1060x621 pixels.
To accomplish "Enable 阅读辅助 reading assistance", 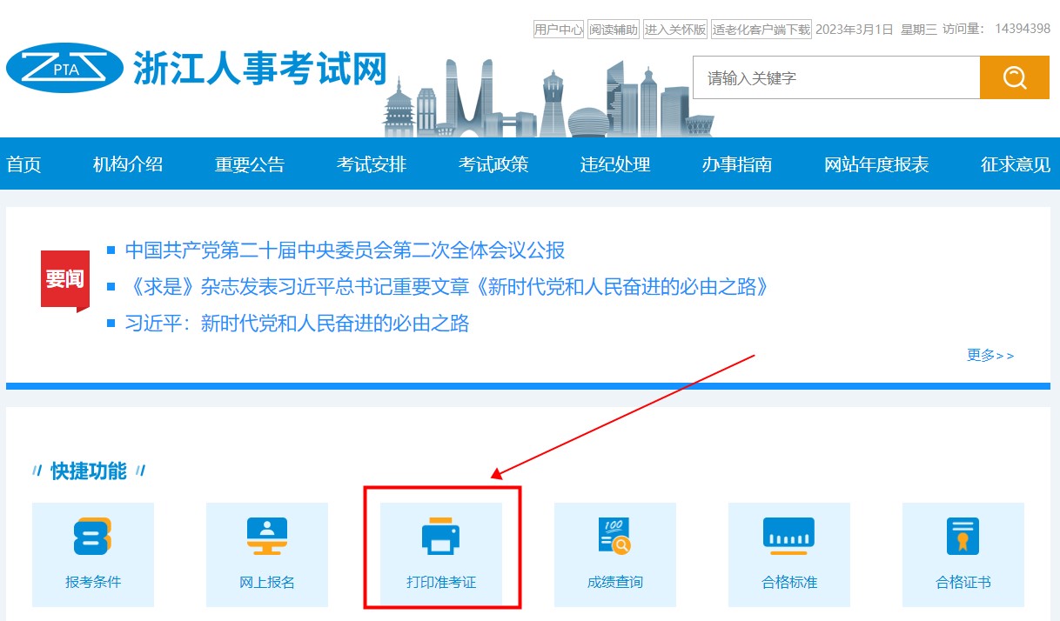I will point(613,28).
